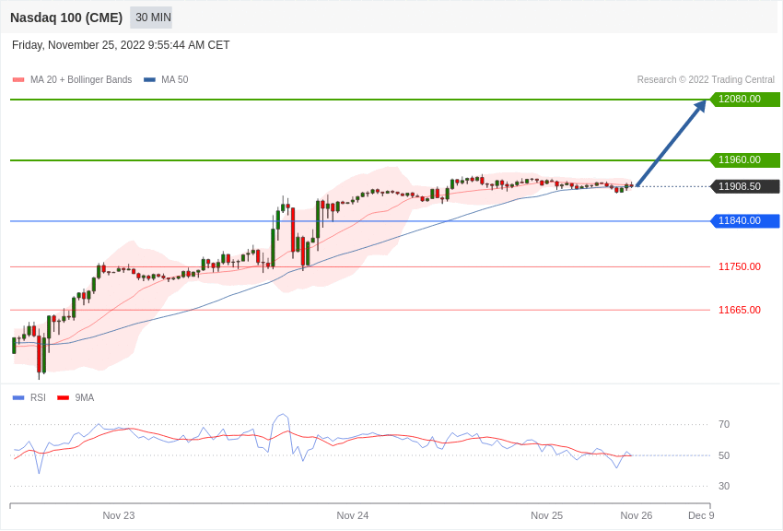Click the MA 50 legend label

(x=175, y=79)
